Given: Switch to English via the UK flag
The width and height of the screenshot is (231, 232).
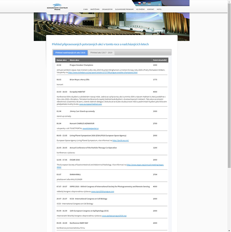Looking at the screenshot, I should [144, 3].
